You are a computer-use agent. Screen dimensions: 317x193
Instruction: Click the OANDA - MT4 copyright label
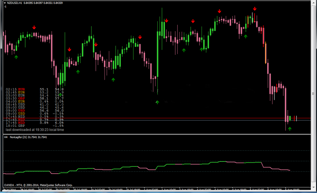[38, 185]
